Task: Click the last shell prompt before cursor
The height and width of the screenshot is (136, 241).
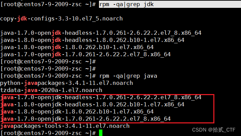Action: [48, 133]
